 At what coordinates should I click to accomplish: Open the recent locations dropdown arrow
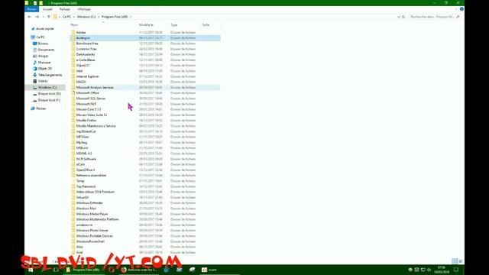coord(44,17)
